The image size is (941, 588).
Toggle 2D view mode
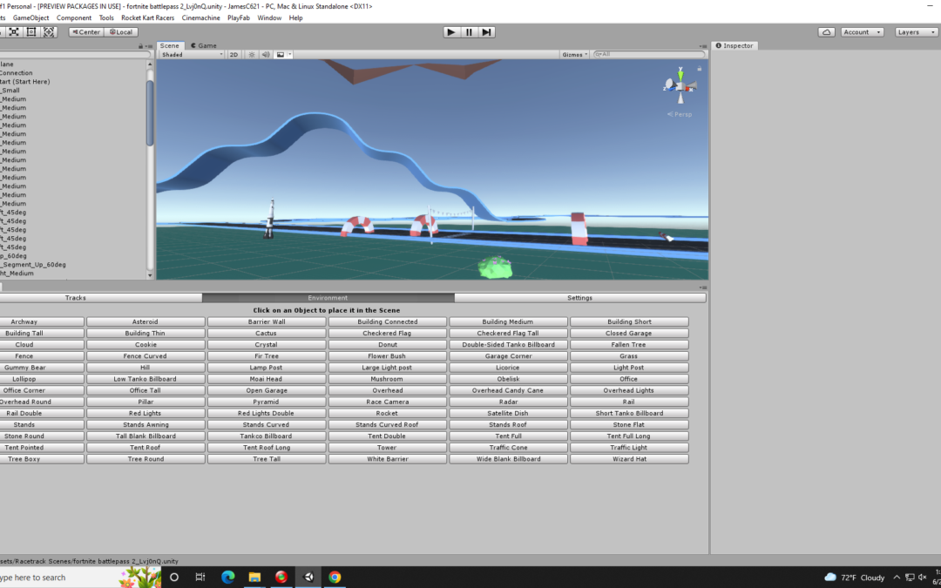click(x=234, y=55)
